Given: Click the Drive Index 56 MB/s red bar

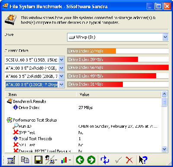Looking at the screenshot, I should [118, 67].
